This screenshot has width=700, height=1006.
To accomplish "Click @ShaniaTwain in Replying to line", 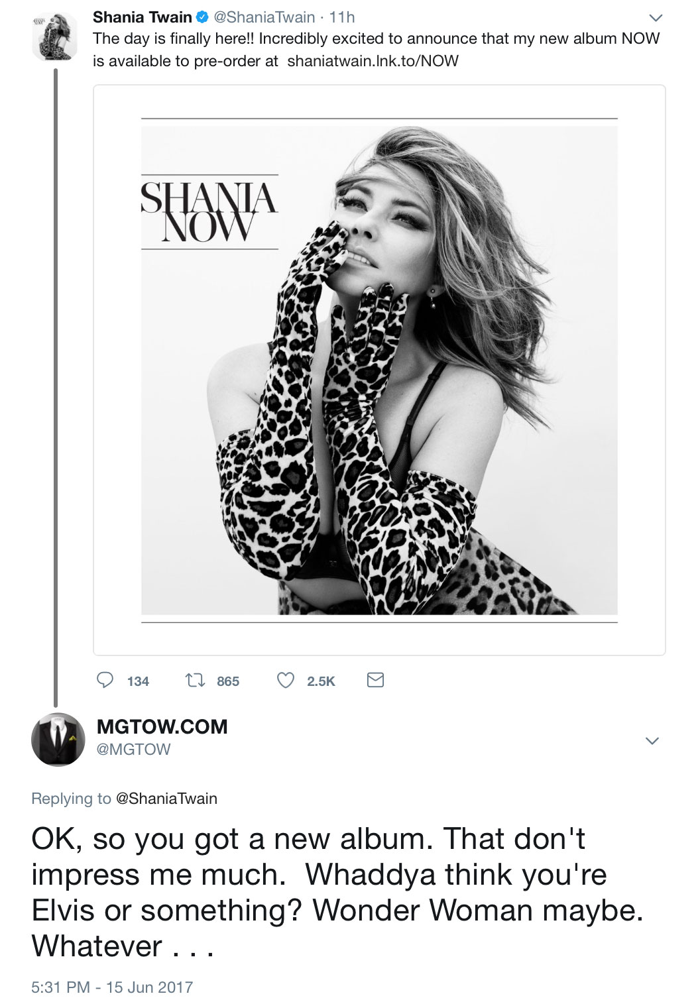I will [x=166, y=799].
